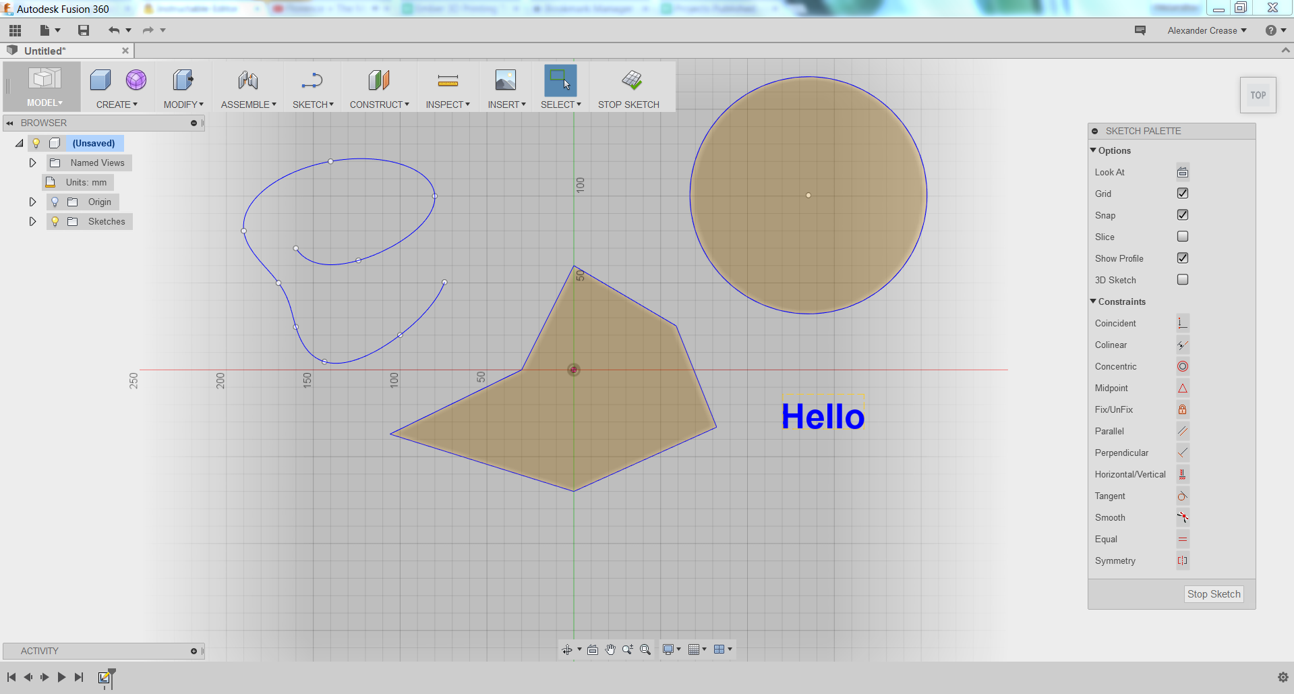Image resolution: width=1294 pixels, height=694 pixels.
Task: Select the Perpendicular constraint
Action: point(1182,453)
